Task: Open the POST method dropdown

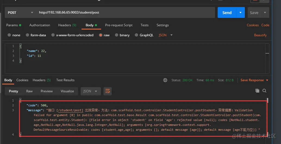Action: pyautogui.click(x=20, y=12)
